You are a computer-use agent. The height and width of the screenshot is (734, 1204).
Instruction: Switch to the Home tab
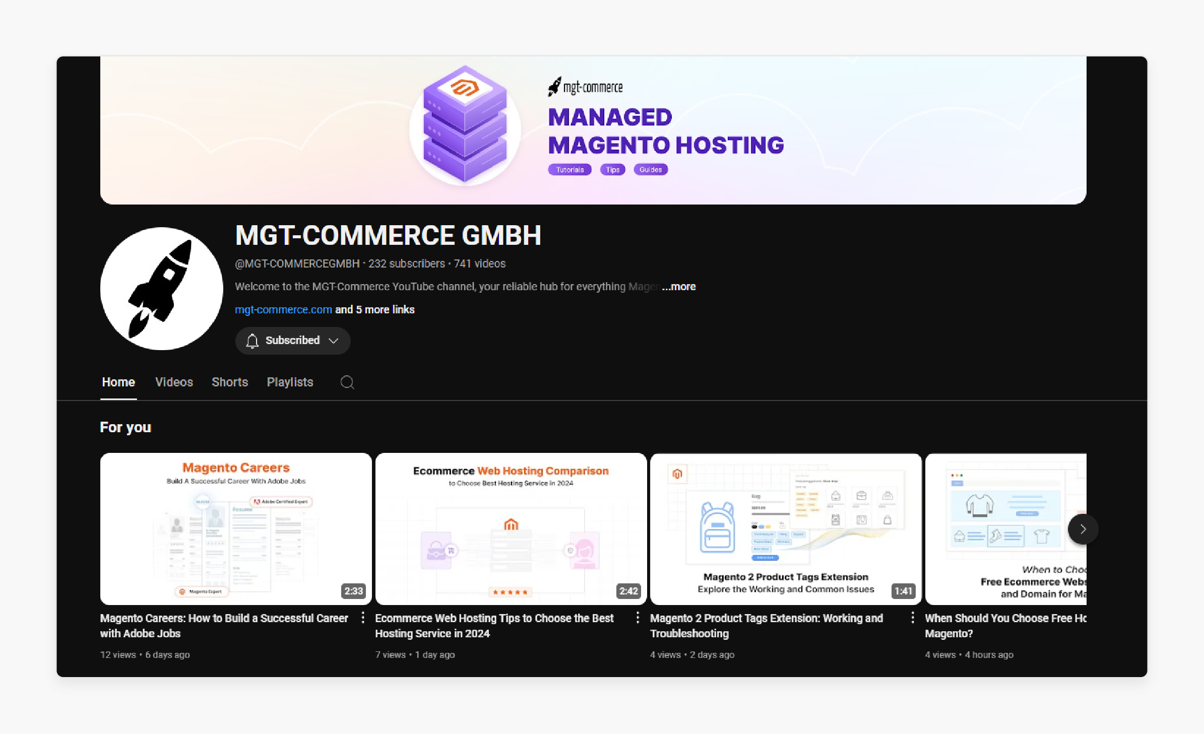(x=118, y=382)
